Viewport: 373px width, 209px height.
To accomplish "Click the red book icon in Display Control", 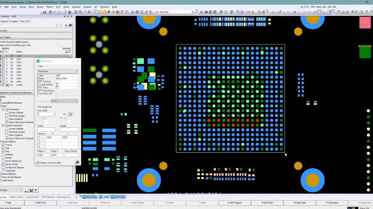I will (70, 26).
